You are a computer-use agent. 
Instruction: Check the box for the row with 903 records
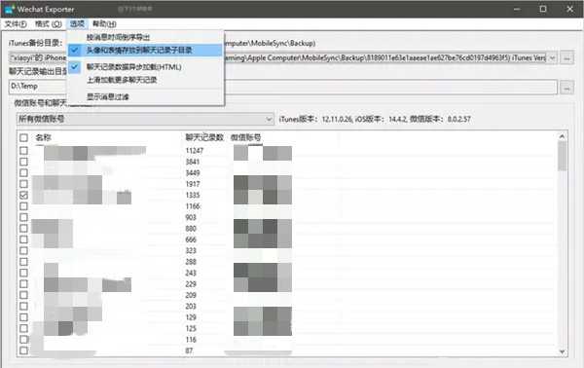point(23,217)
